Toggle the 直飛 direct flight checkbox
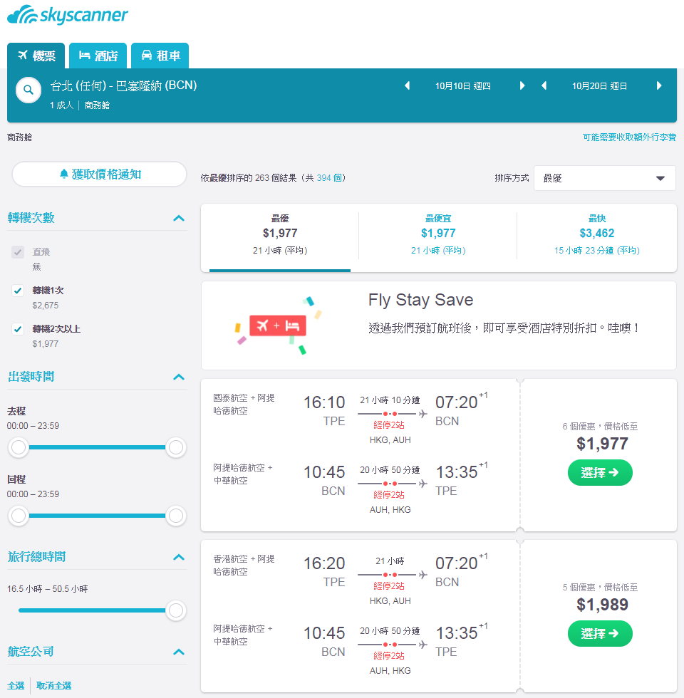 click(x=18, y=252)
